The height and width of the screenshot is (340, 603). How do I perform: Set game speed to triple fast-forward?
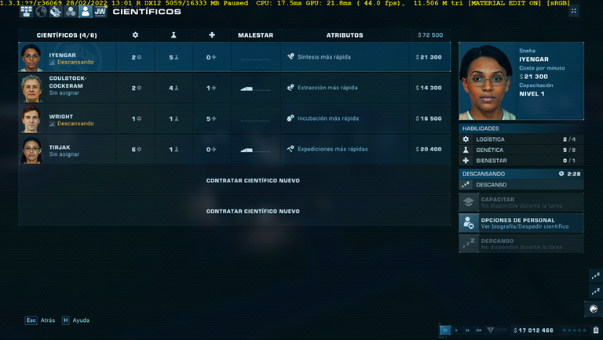click(x=479, y=330)
